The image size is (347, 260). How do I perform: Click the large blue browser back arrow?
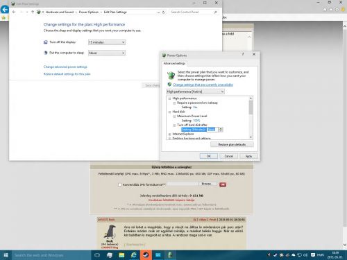(5, 10)
